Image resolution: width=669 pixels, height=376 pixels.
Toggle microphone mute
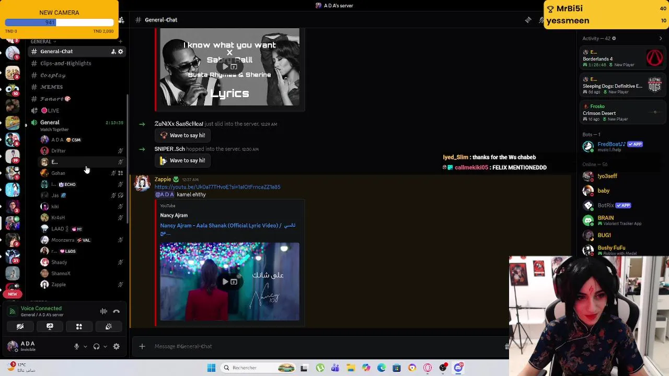click(76, 346)
